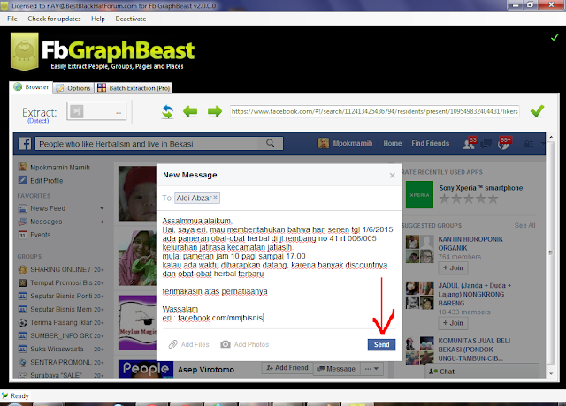Open the File menu

point(11,19)
